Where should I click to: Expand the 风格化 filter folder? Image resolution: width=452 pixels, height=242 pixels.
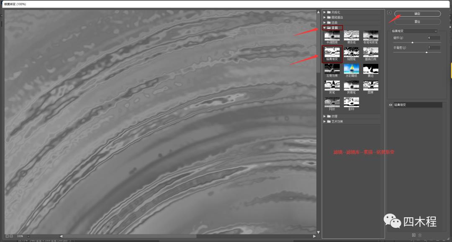coord(324,12)
